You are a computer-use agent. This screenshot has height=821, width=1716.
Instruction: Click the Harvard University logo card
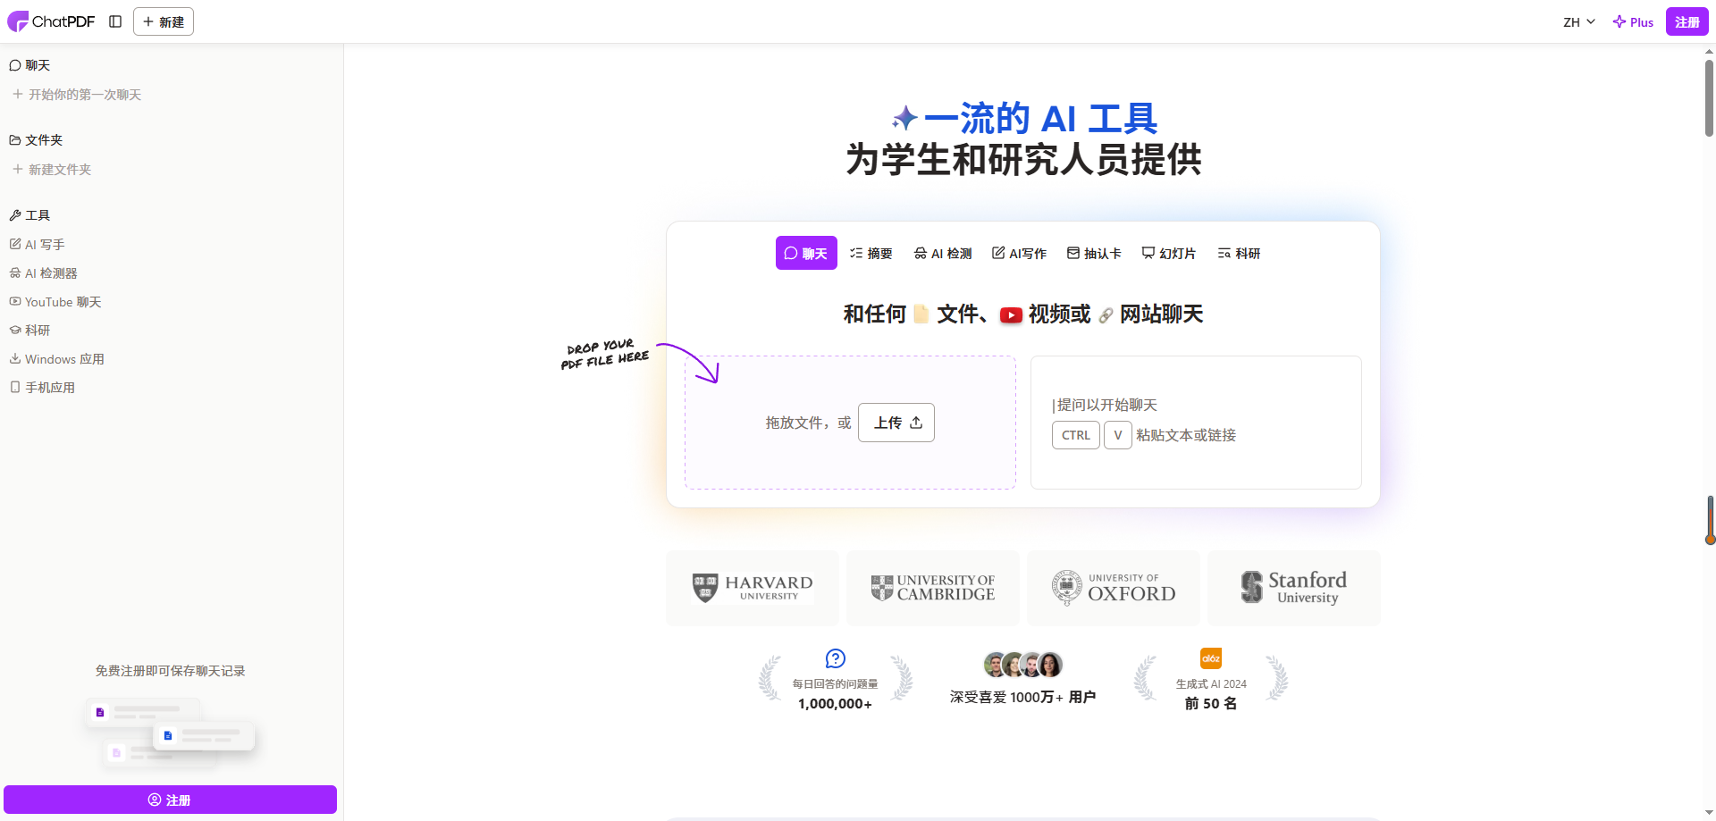[753, 588]
